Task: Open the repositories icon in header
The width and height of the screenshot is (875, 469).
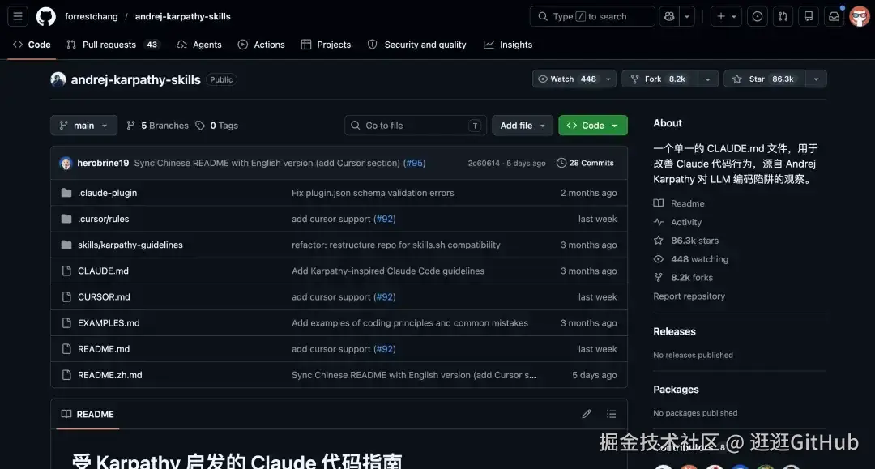Action: [x=809, y=16]
